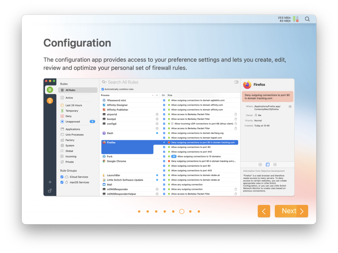
Task: Toggle the Mail rule On checkbox
Action: tap(164, 185)
